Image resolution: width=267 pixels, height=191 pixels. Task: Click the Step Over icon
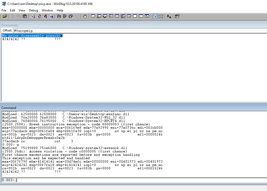65,16
